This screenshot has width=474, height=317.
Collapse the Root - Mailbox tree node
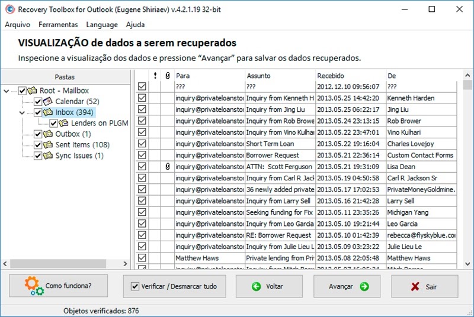click(x=7, y=91)
